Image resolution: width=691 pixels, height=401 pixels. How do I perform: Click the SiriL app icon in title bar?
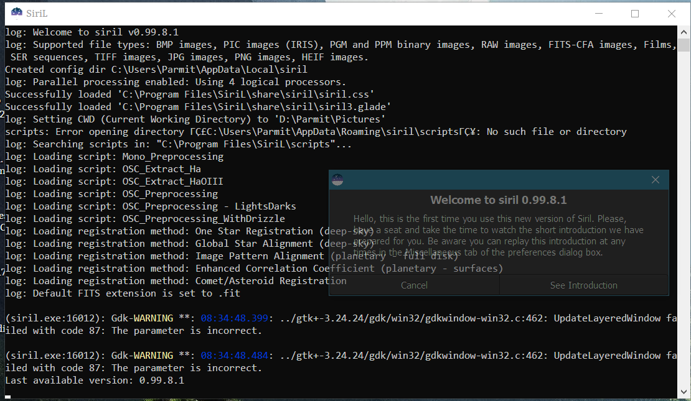tap(17, 13)
